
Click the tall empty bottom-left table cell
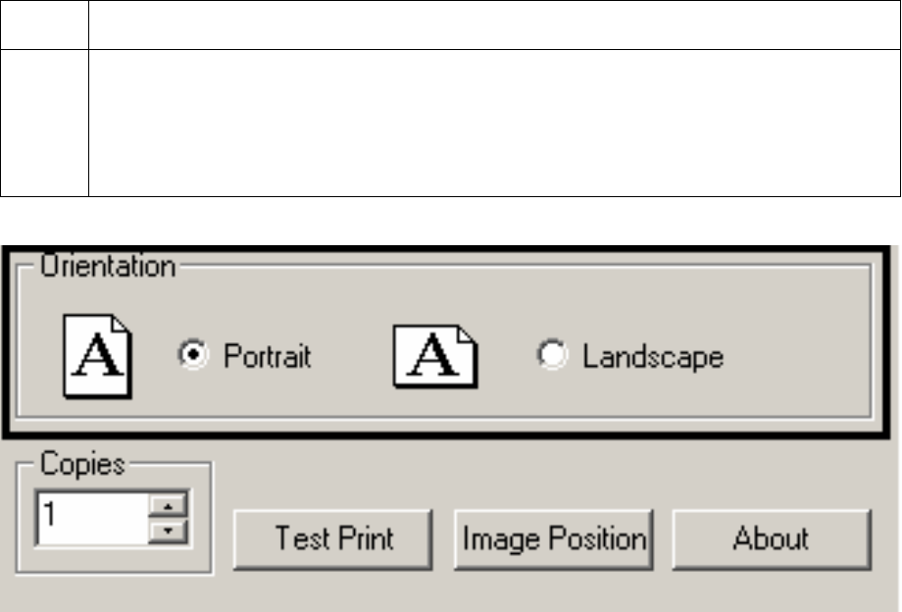[44, 123]
